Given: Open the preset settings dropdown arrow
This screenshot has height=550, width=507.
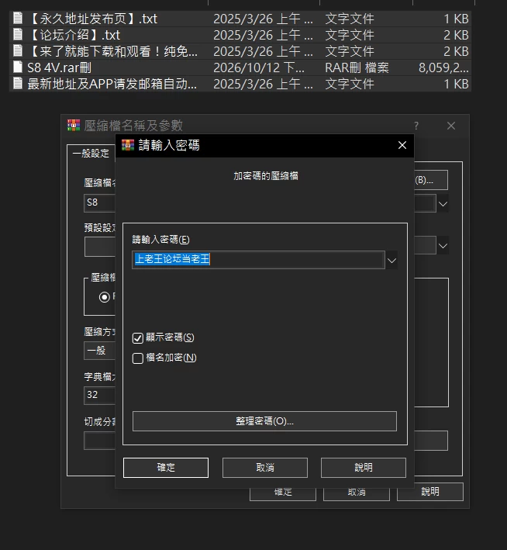Looking at the screenshot, I should tap(443, 246).
